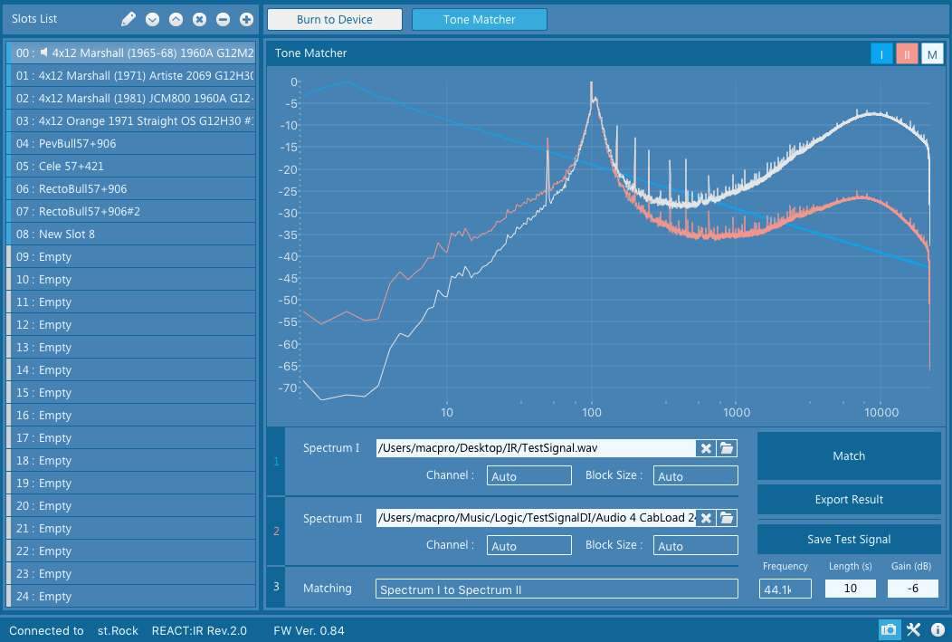This screenshot has height=642, width=952.
Task: Clear the Spectrum II file path
Action: [705, 518]
